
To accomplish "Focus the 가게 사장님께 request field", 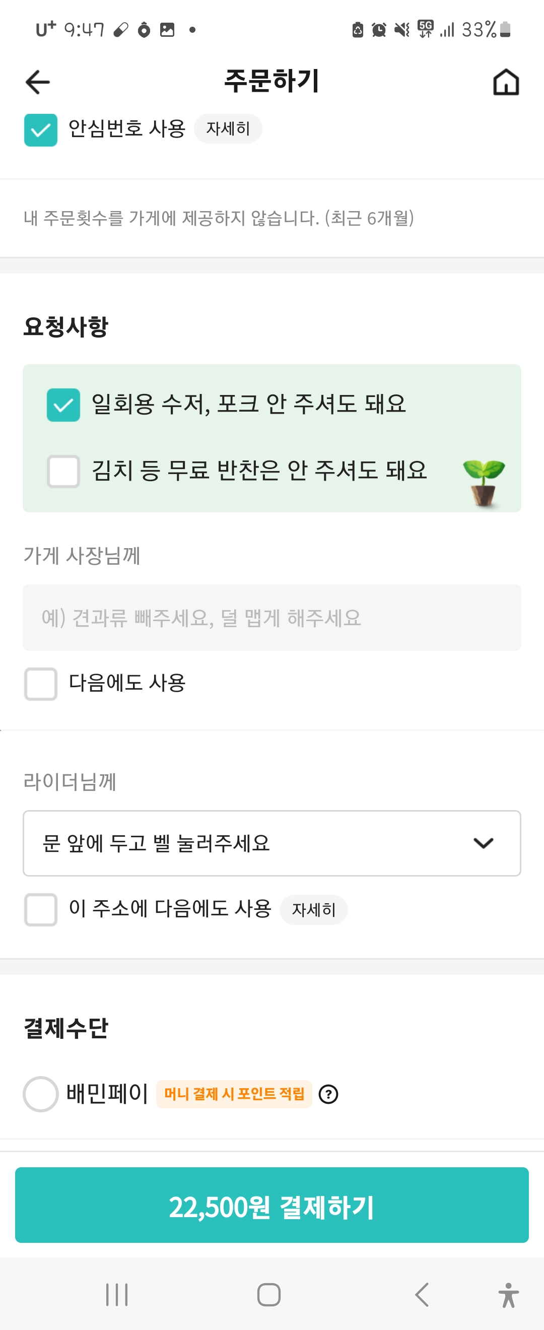I will (x=271, y=618).
